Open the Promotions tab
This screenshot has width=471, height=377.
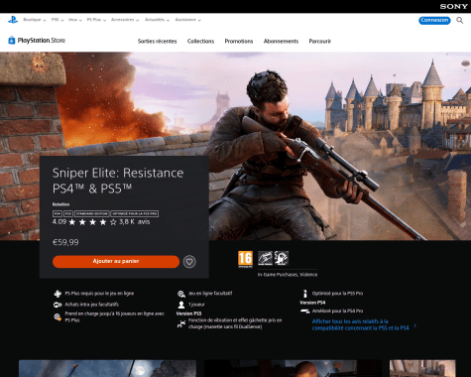(239, 42)
